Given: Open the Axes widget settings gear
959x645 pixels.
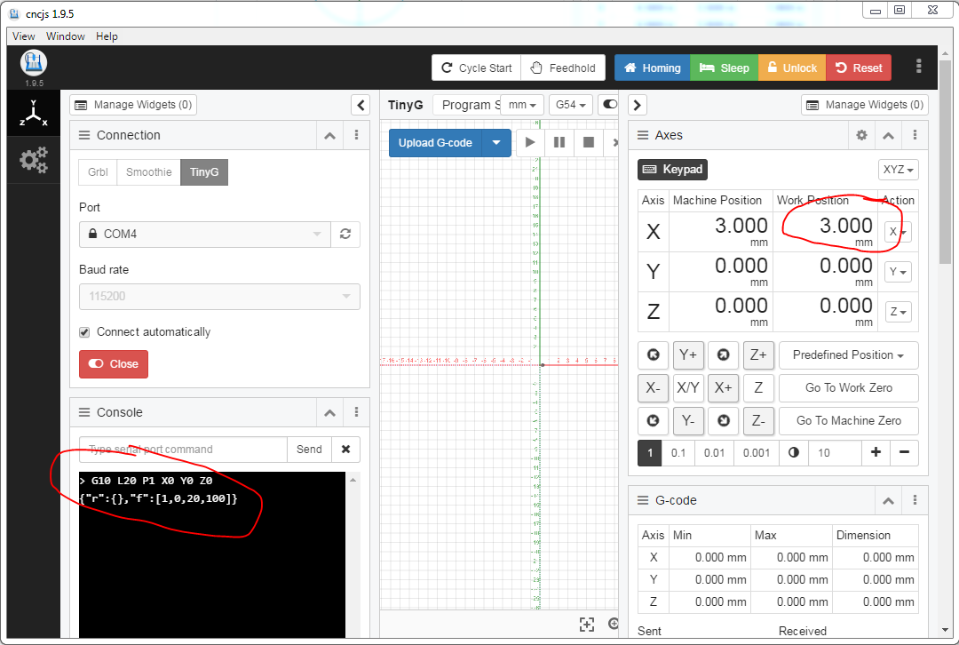Looking at the screenshot, I should [x=860, y=134].
